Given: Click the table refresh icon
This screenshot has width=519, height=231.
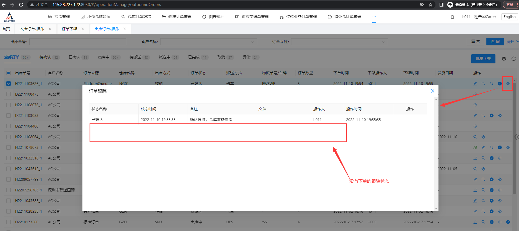Looking at the screenshot, I should coord(513,59).
